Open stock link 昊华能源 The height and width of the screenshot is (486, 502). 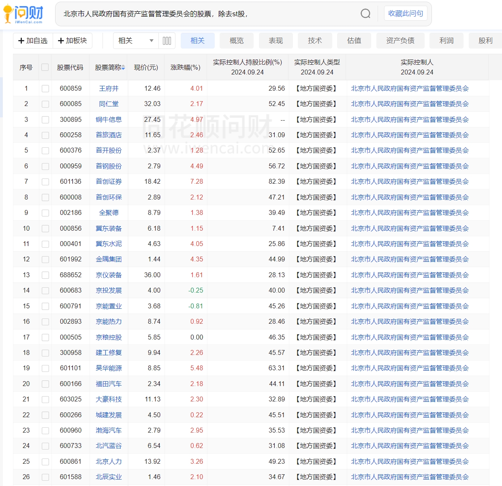coord(109,368)
